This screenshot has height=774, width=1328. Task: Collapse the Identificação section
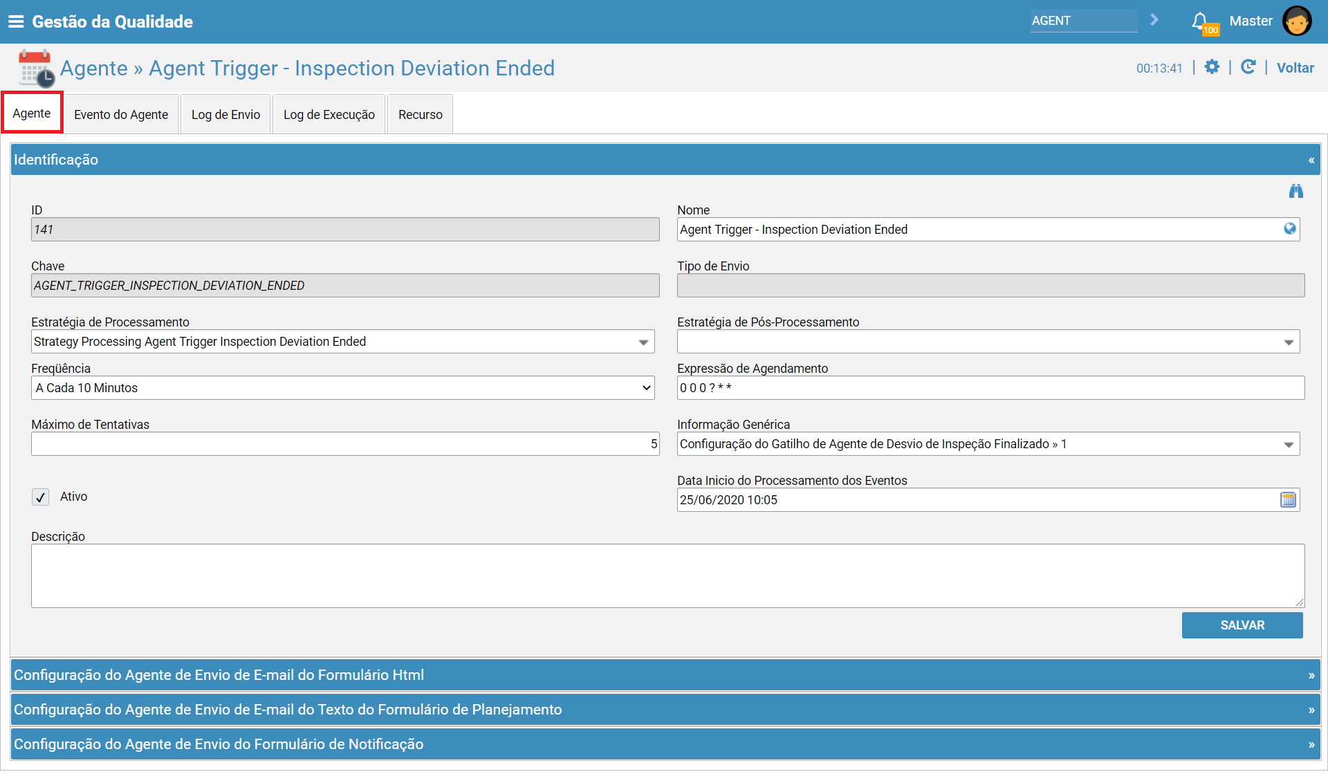(1311, 160)
